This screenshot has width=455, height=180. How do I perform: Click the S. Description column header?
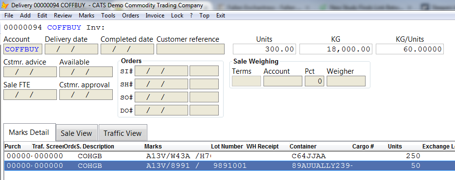[110, 147]
